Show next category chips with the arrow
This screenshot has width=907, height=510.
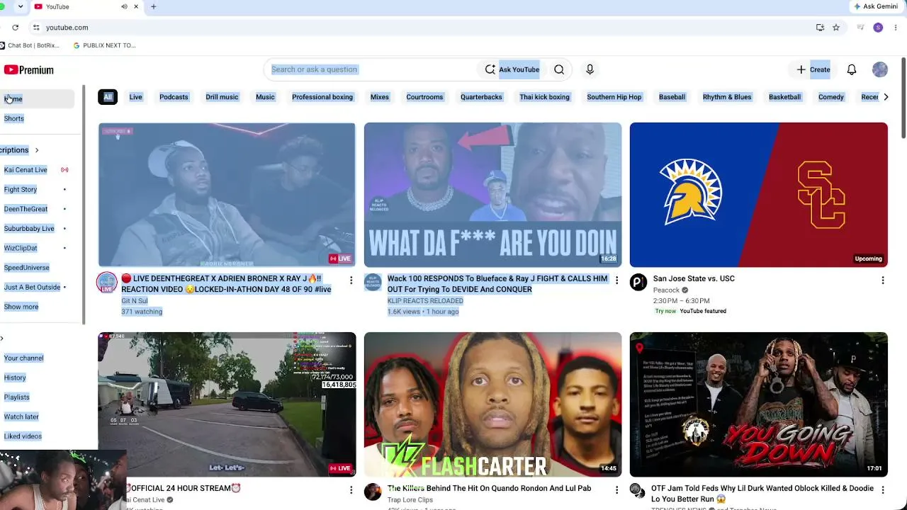point(886,97)
